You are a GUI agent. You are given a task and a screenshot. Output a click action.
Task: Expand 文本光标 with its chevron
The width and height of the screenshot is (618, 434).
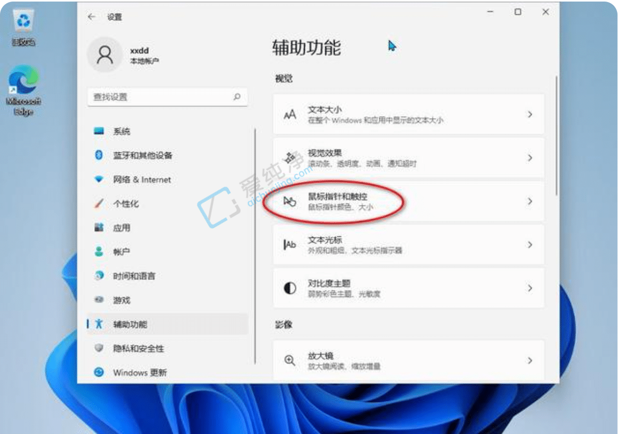point(530,245)
